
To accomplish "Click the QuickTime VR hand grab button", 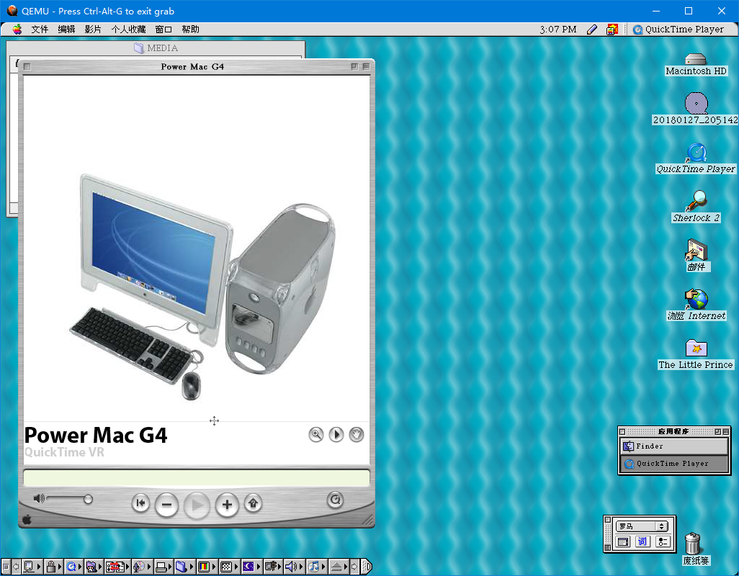I will 357,434.
